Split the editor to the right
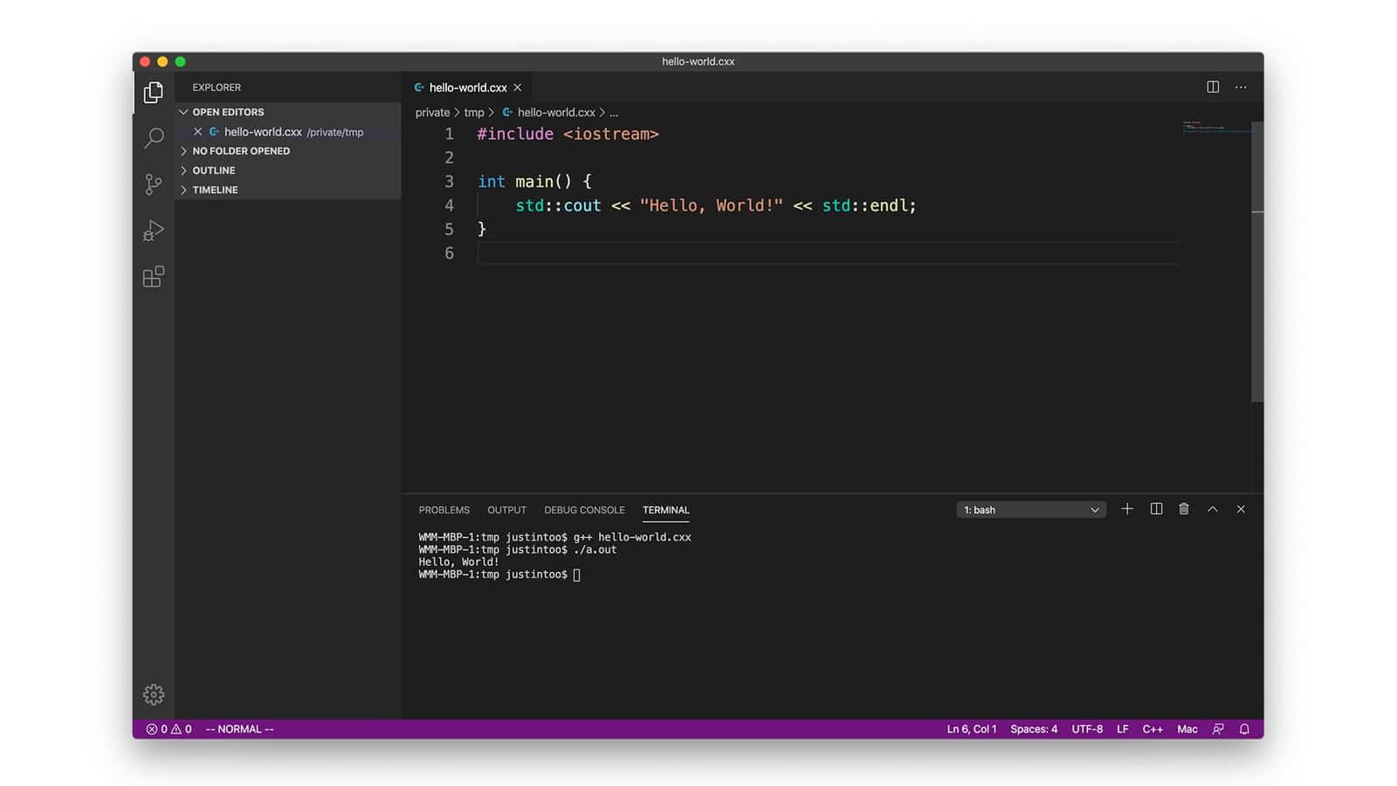The image size is (1397, 786). point(1213,87)
